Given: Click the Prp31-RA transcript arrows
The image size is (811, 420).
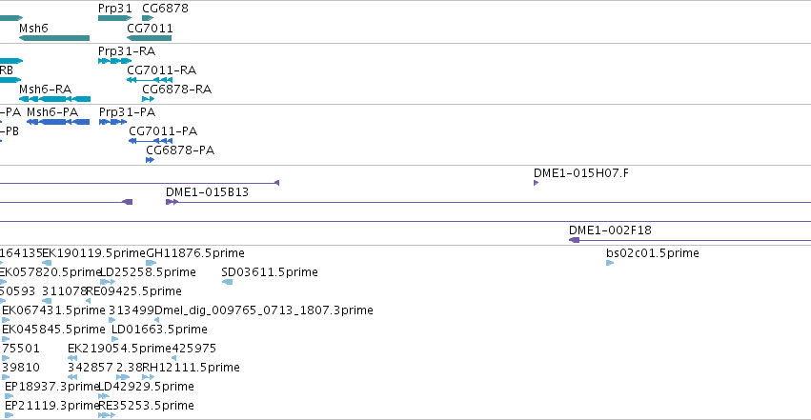Looking at the screenshot, I should point(114,61).
